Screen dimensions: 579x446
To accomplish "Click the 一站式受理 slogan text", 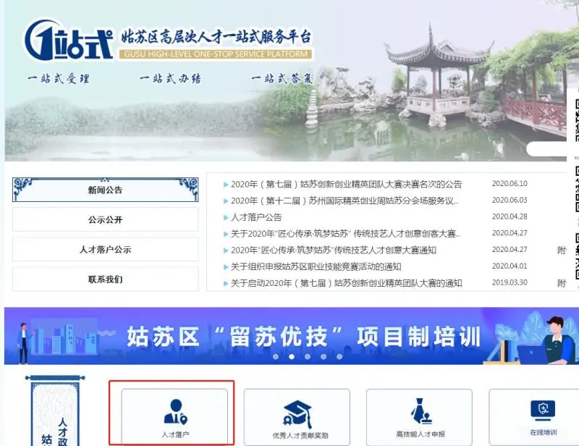I will (59, 78).
